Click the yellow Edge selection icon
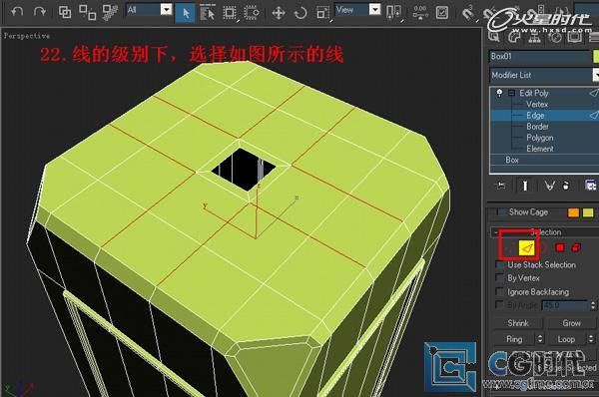This screenshot has width=599, height=397. point(527,248)
